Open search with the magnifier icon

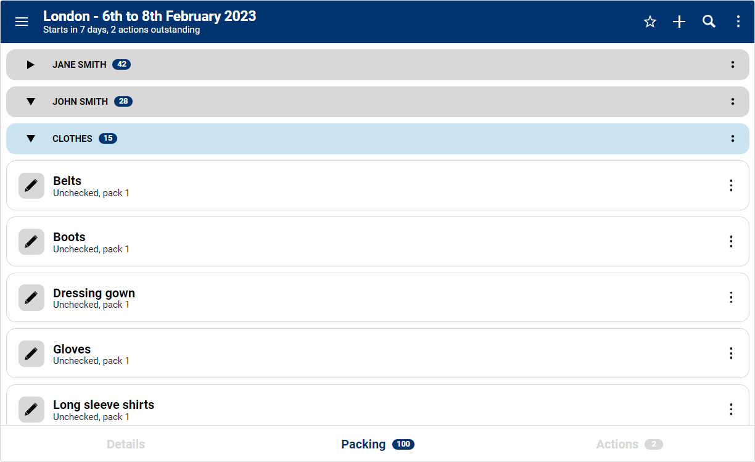[x=709, y=22]
